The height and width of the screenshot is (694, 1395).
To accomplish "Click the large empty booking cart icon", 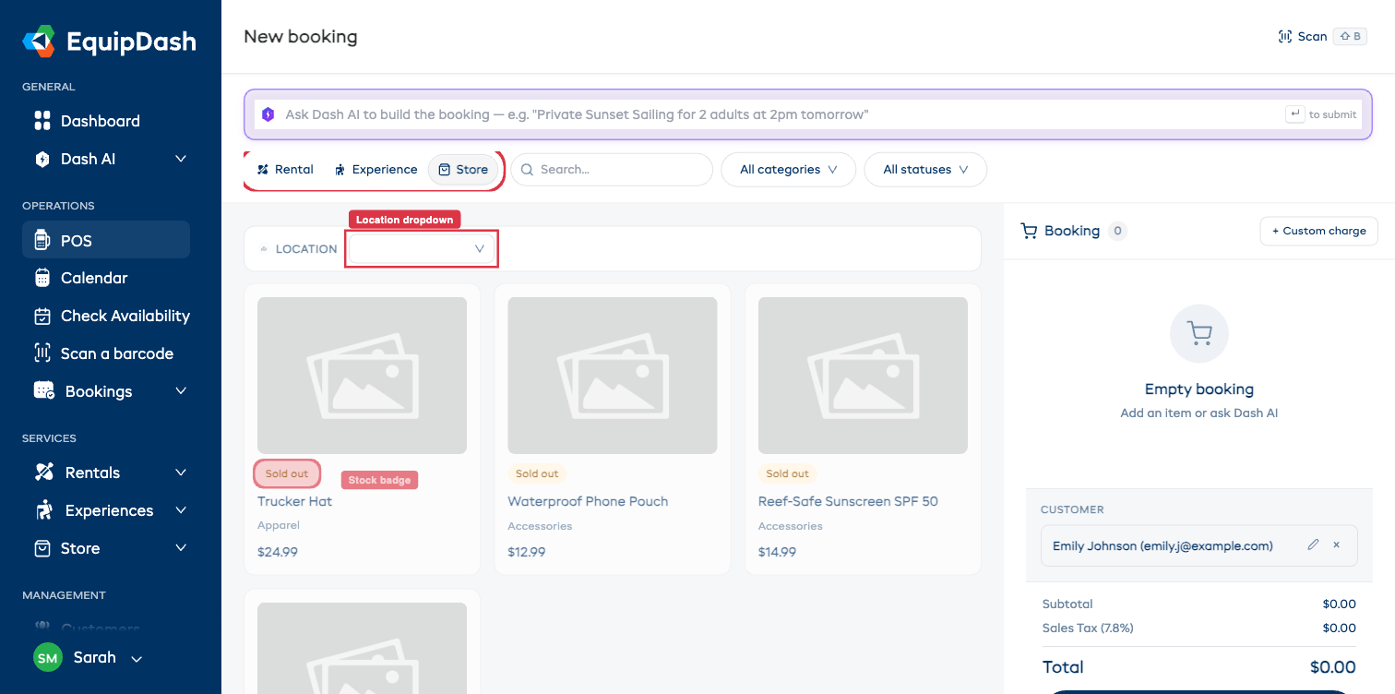I will click(x=1199, y=333).
